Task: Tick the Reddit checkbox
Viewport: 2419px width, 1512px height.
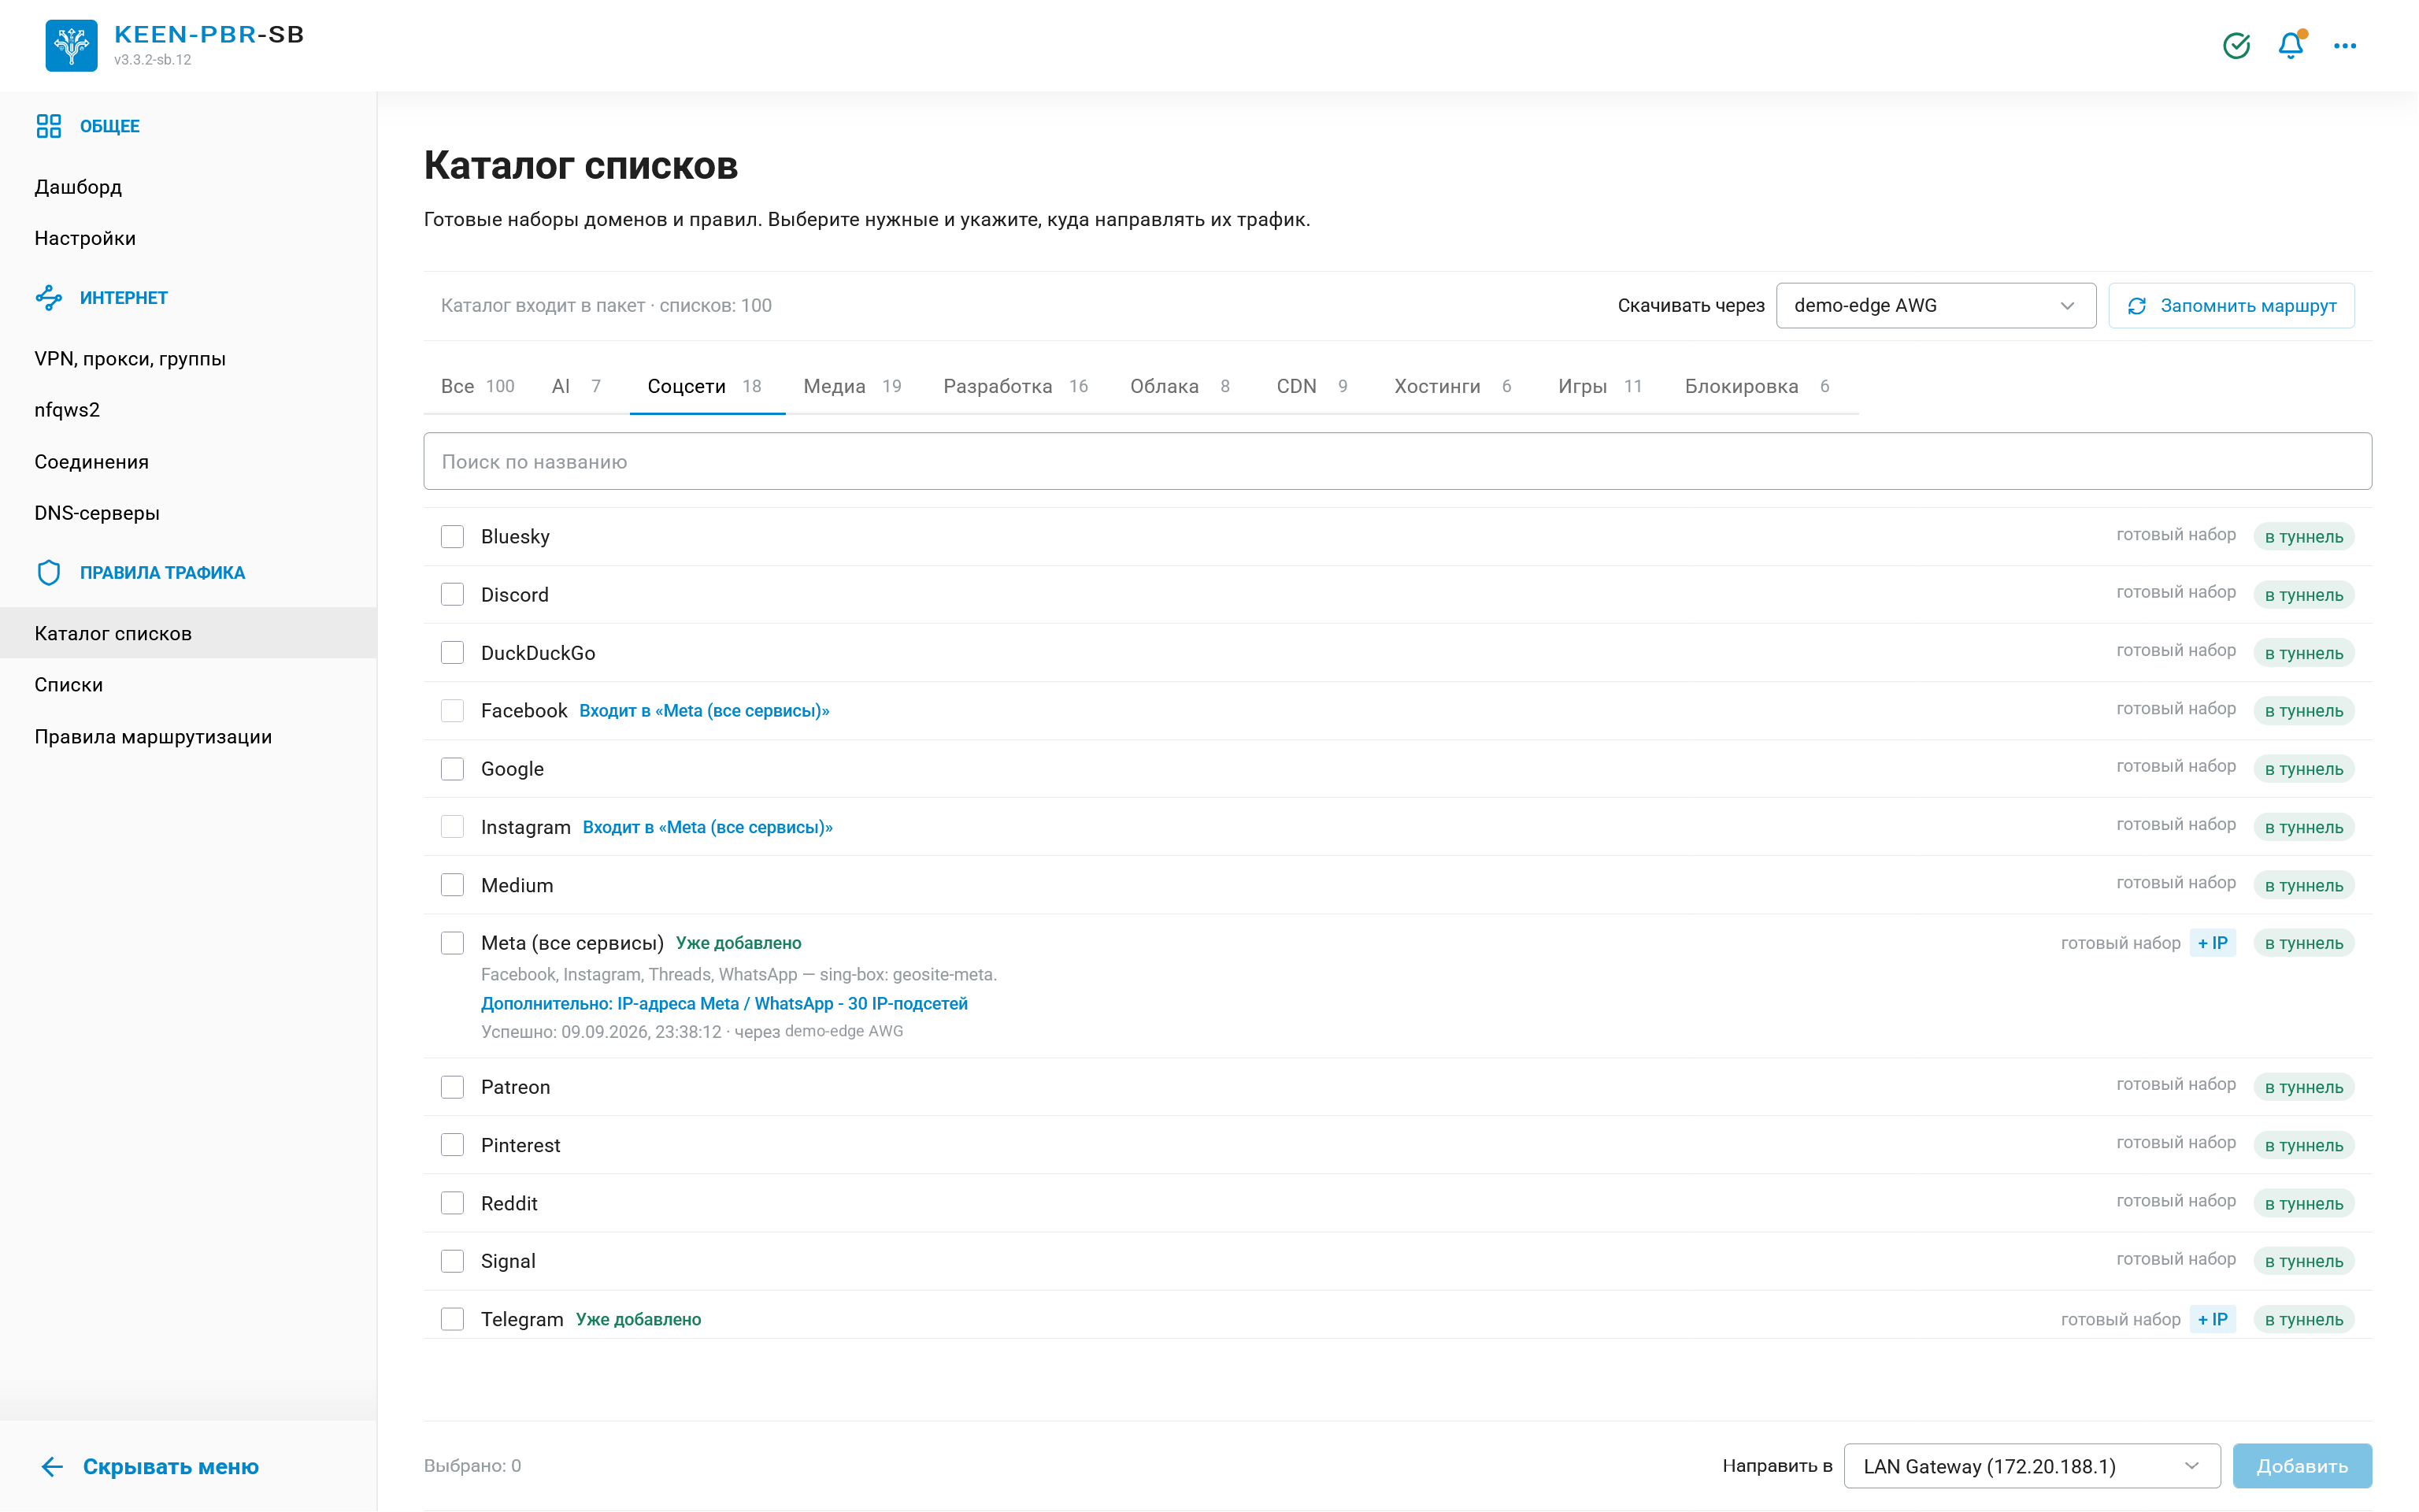Action: pos(453,1203)
